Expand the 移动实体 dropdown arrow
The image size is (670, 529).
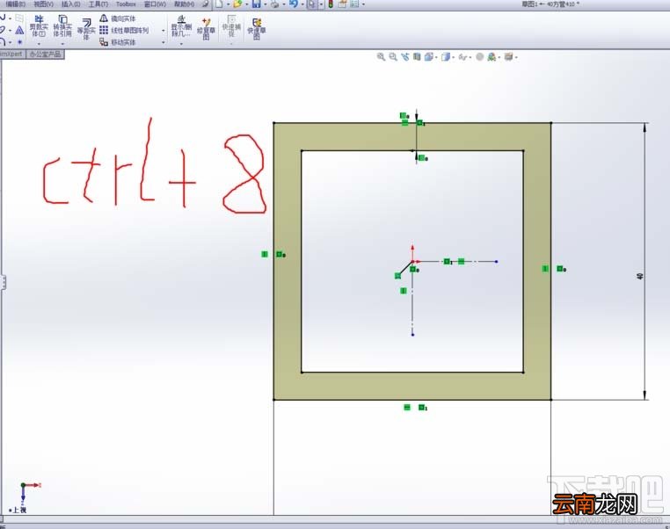[163, 43]
